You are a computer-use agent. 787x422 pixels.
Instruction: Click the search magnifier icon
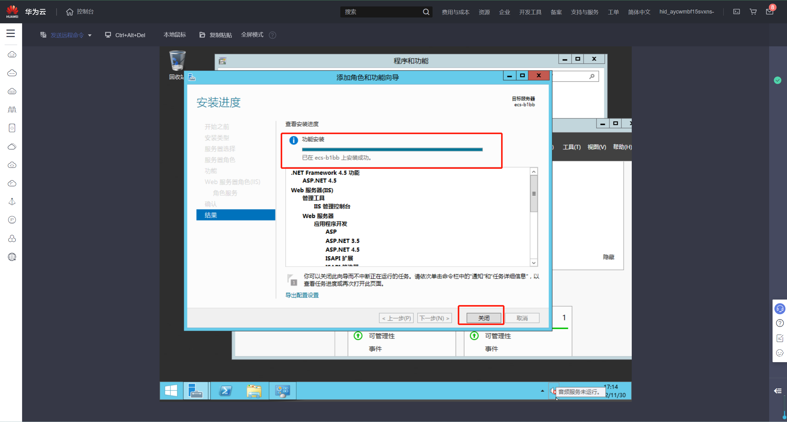426,12
